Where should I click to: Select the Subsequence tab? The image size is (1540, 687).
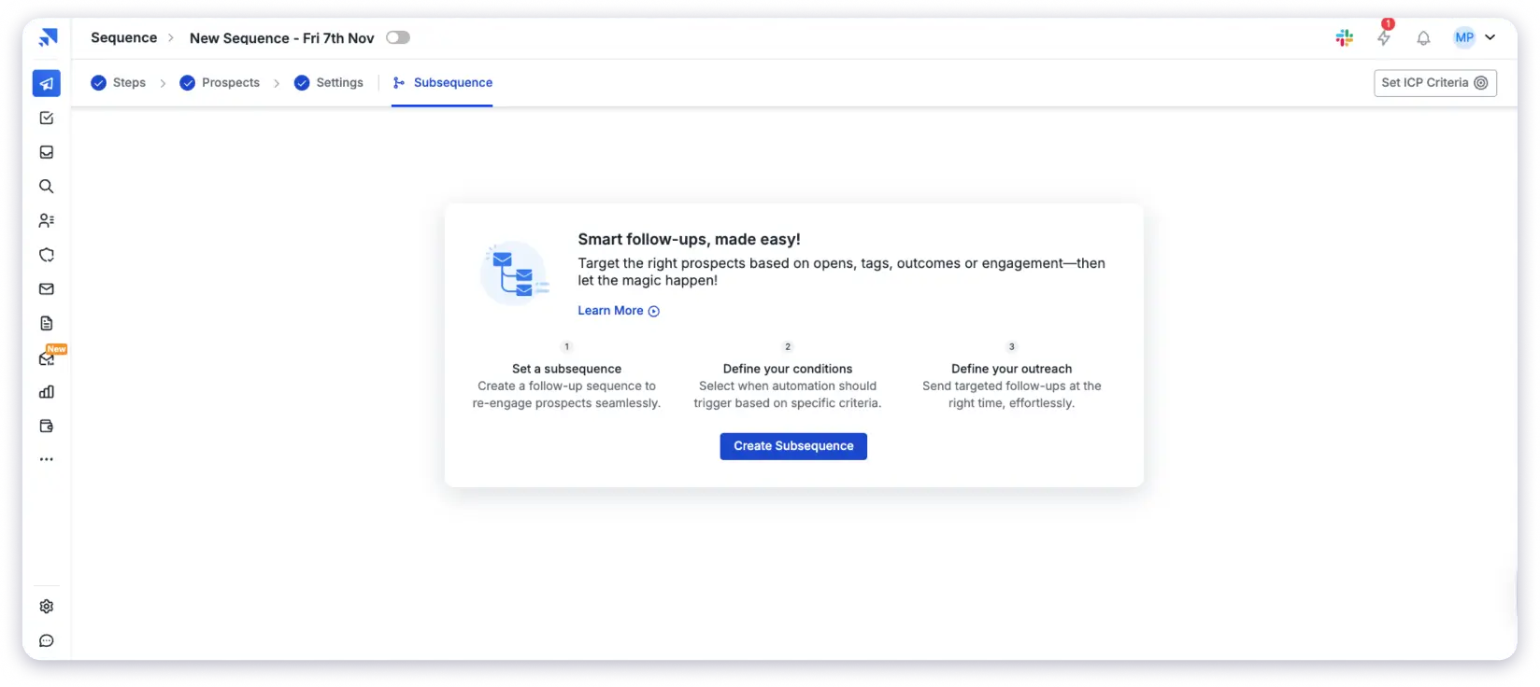click(442, 83)
